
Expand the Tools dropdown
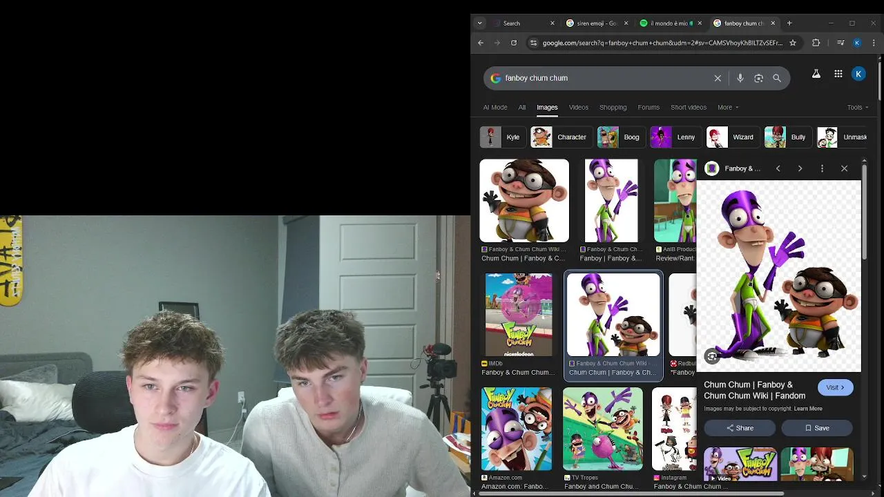858,108
